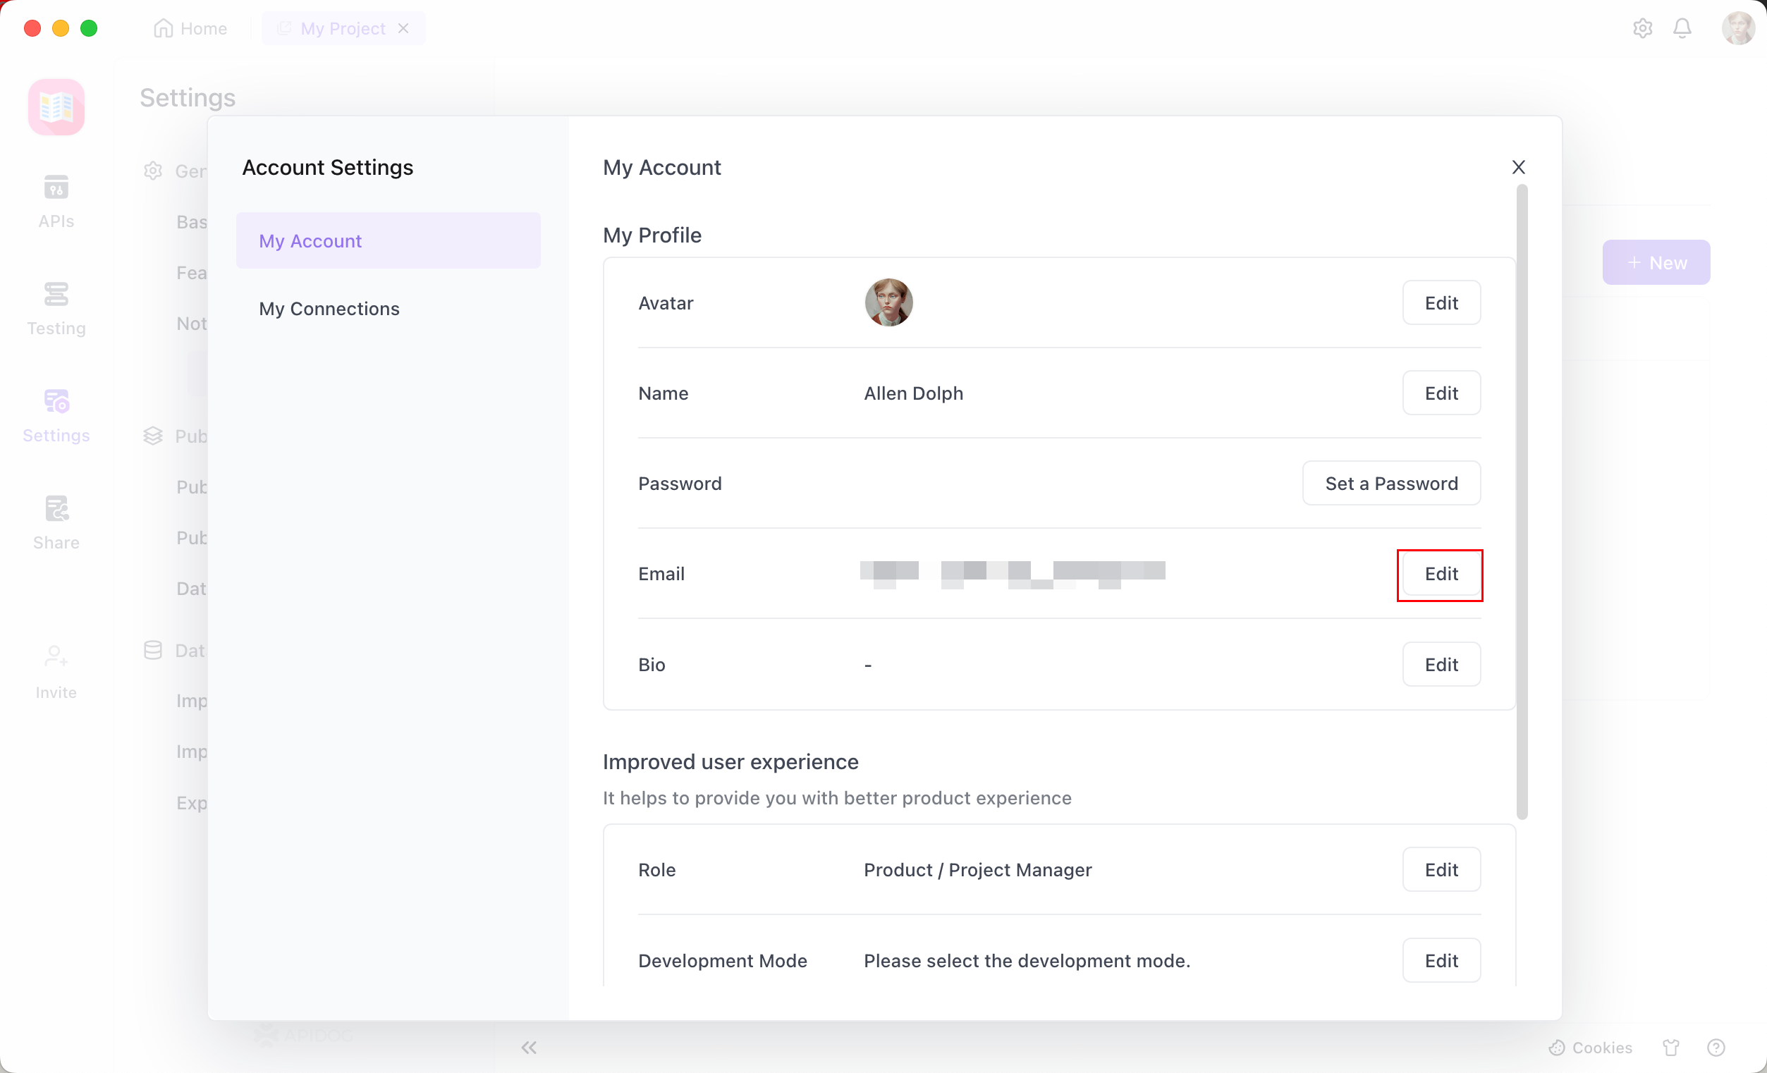Open the Testing sidebar section
This screenshot has height=1073, width=1767.
point(56,309)
